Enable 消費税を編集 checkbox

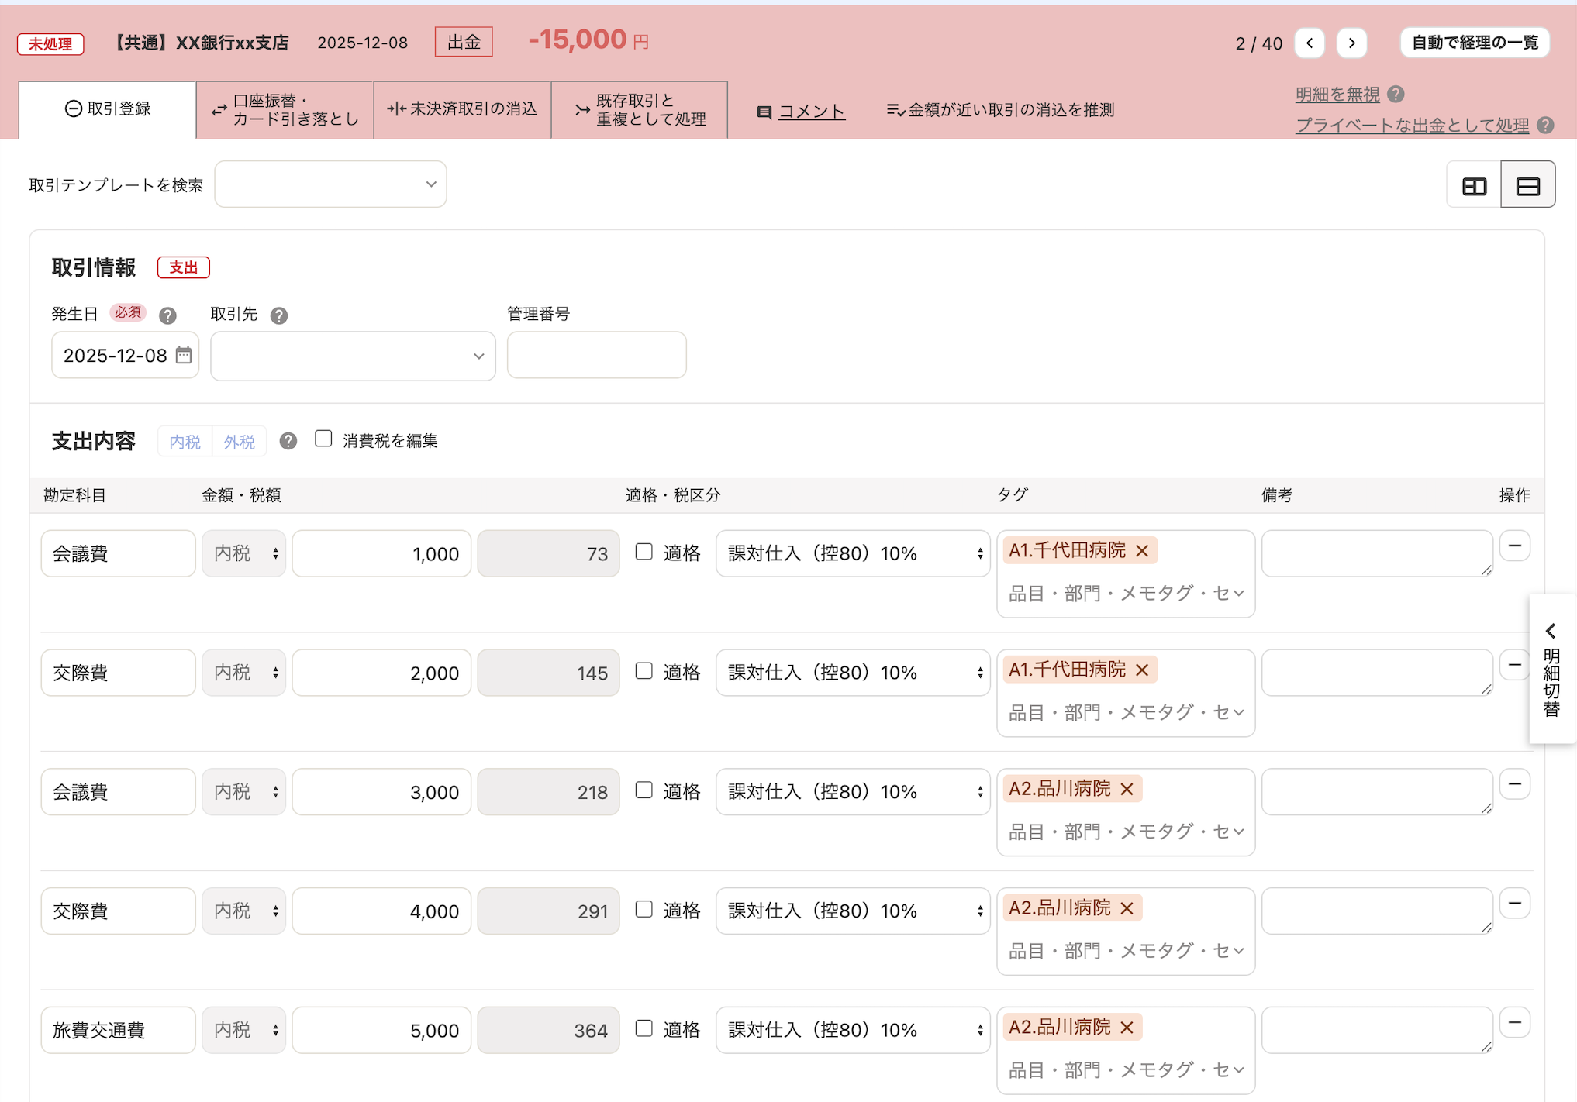pos(323,439)
